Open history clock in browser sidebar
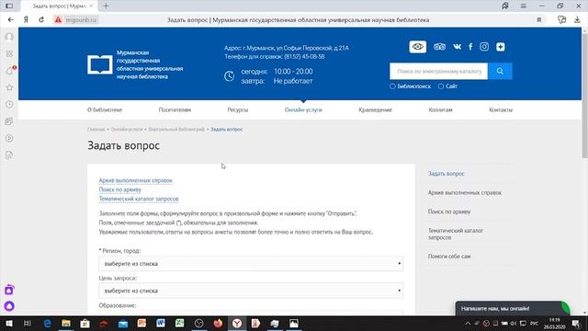This screenshot has width=588, height=331. point(9,104)
